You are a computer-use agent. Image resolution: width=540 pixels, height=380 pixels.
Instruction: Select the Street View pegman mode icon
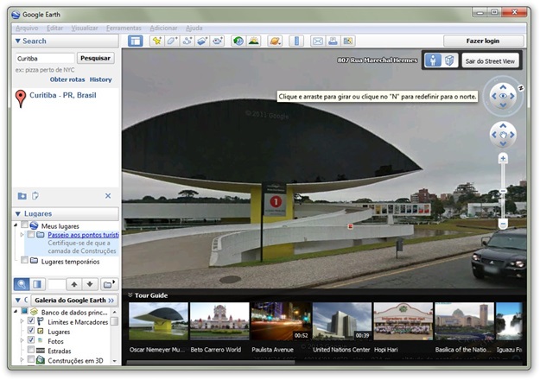tap(433, 60)
